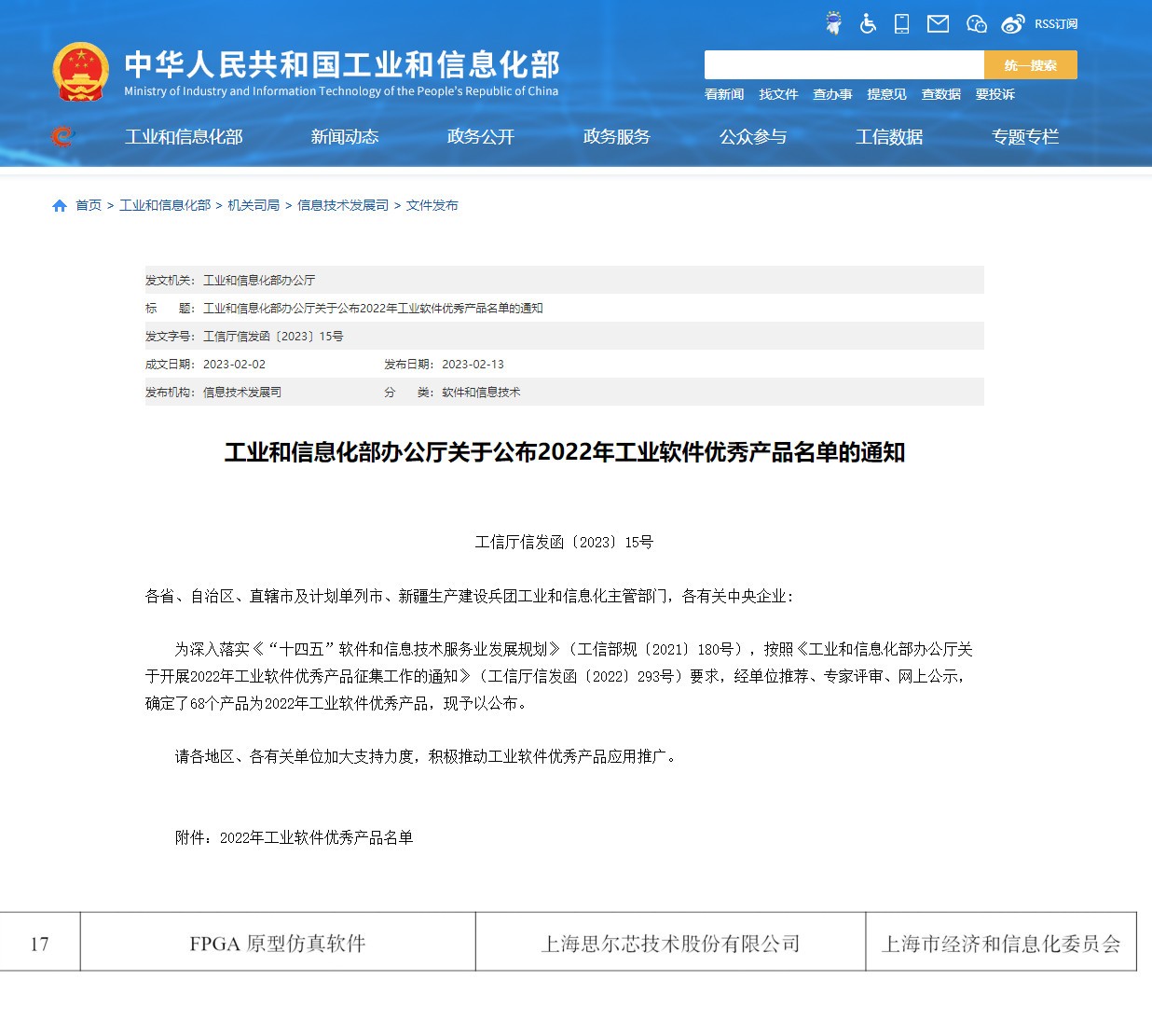Image resolution: width=1152 pixels, height=1035 pixels.
Task: Open the 2022年工业软件优秀产品名单 attachment
Action: point(316,837)
